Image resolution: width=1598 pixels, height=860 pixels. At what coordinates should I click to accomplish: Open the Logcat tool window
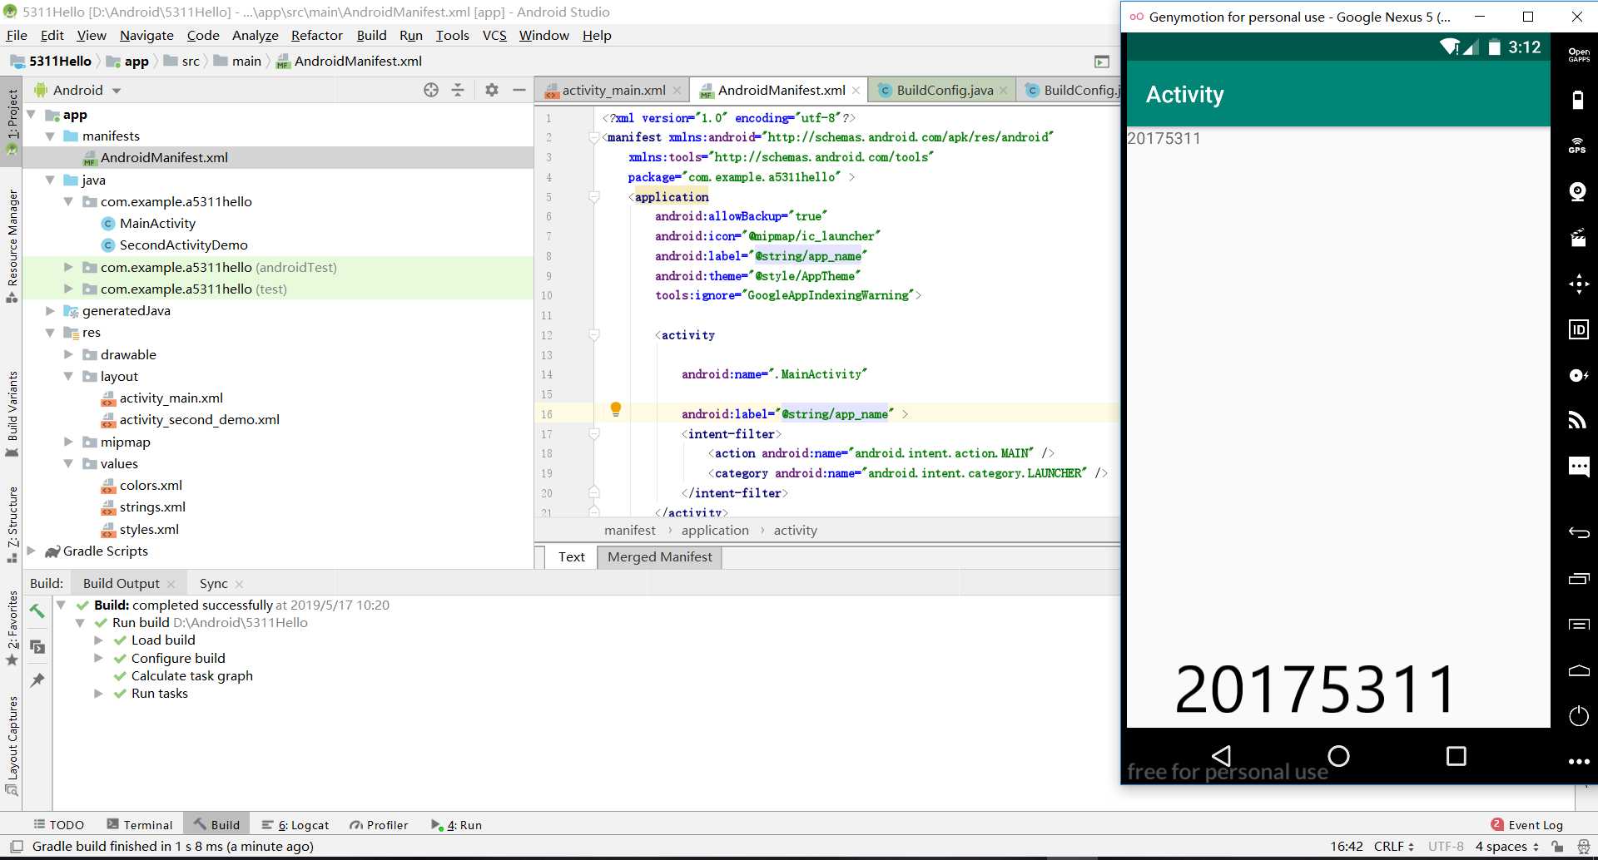pos(295,825)
